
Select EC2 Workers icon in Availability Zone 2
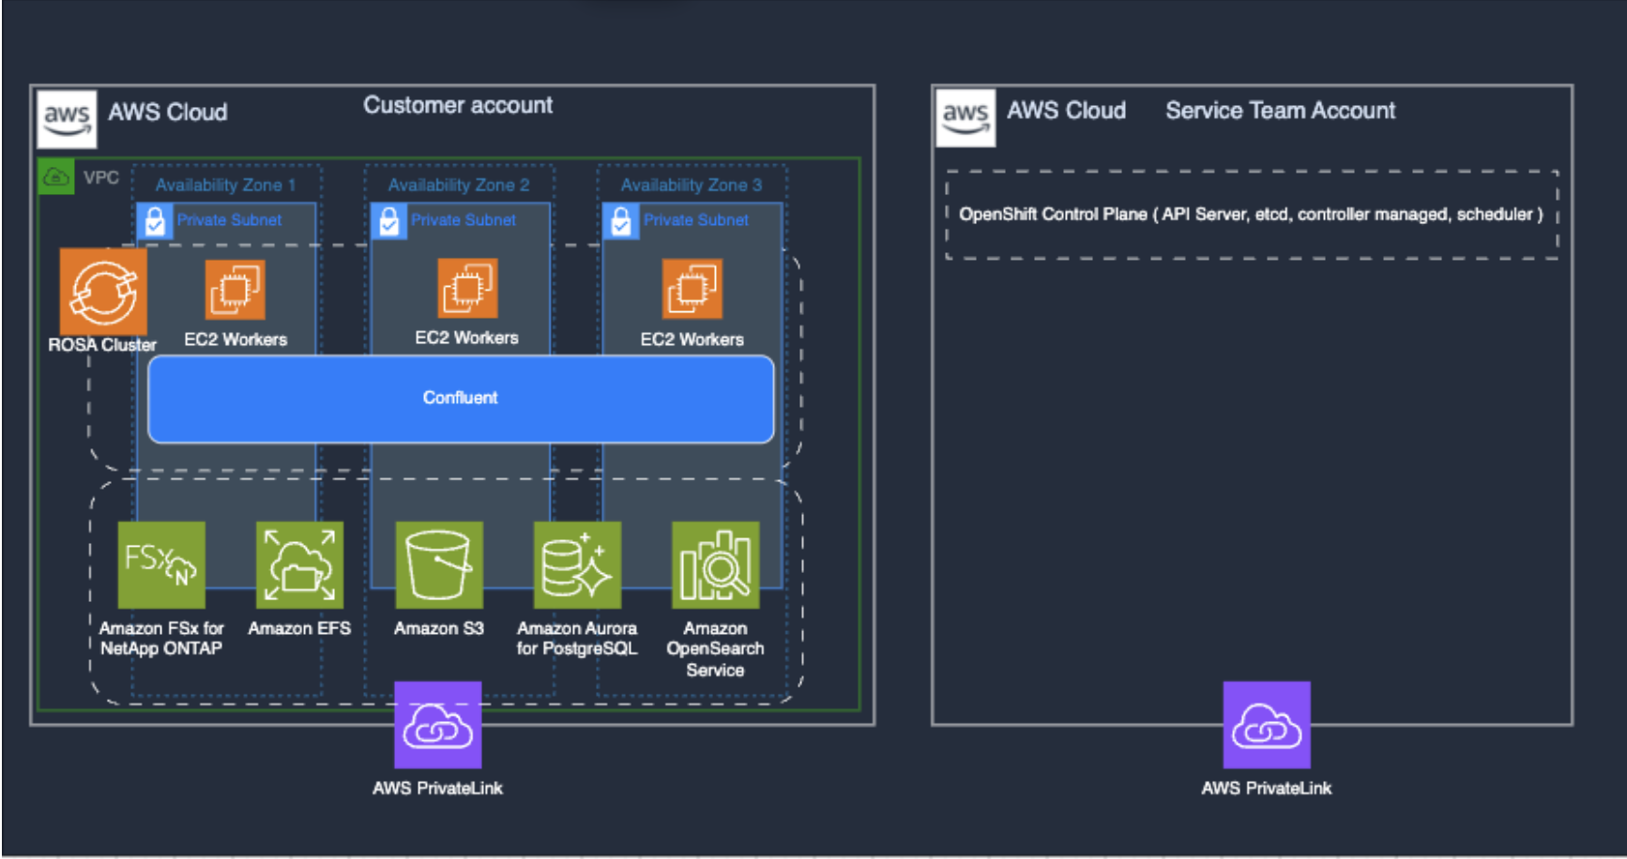[x=467, y=288]
